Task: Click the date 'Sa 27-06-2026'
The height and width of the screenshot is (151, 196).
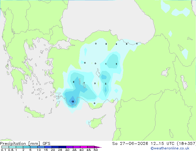Action: click(130, 144)
